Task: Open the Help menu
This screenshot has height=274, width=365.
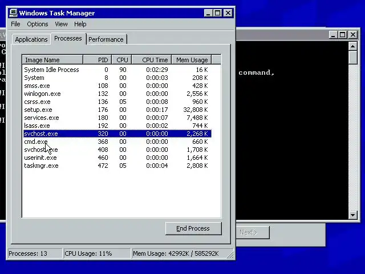Action: 80,24
